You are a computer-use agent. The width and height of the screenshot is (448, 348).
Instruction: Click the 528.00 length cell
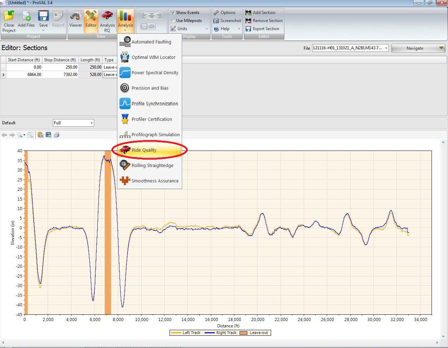(90, 75)
